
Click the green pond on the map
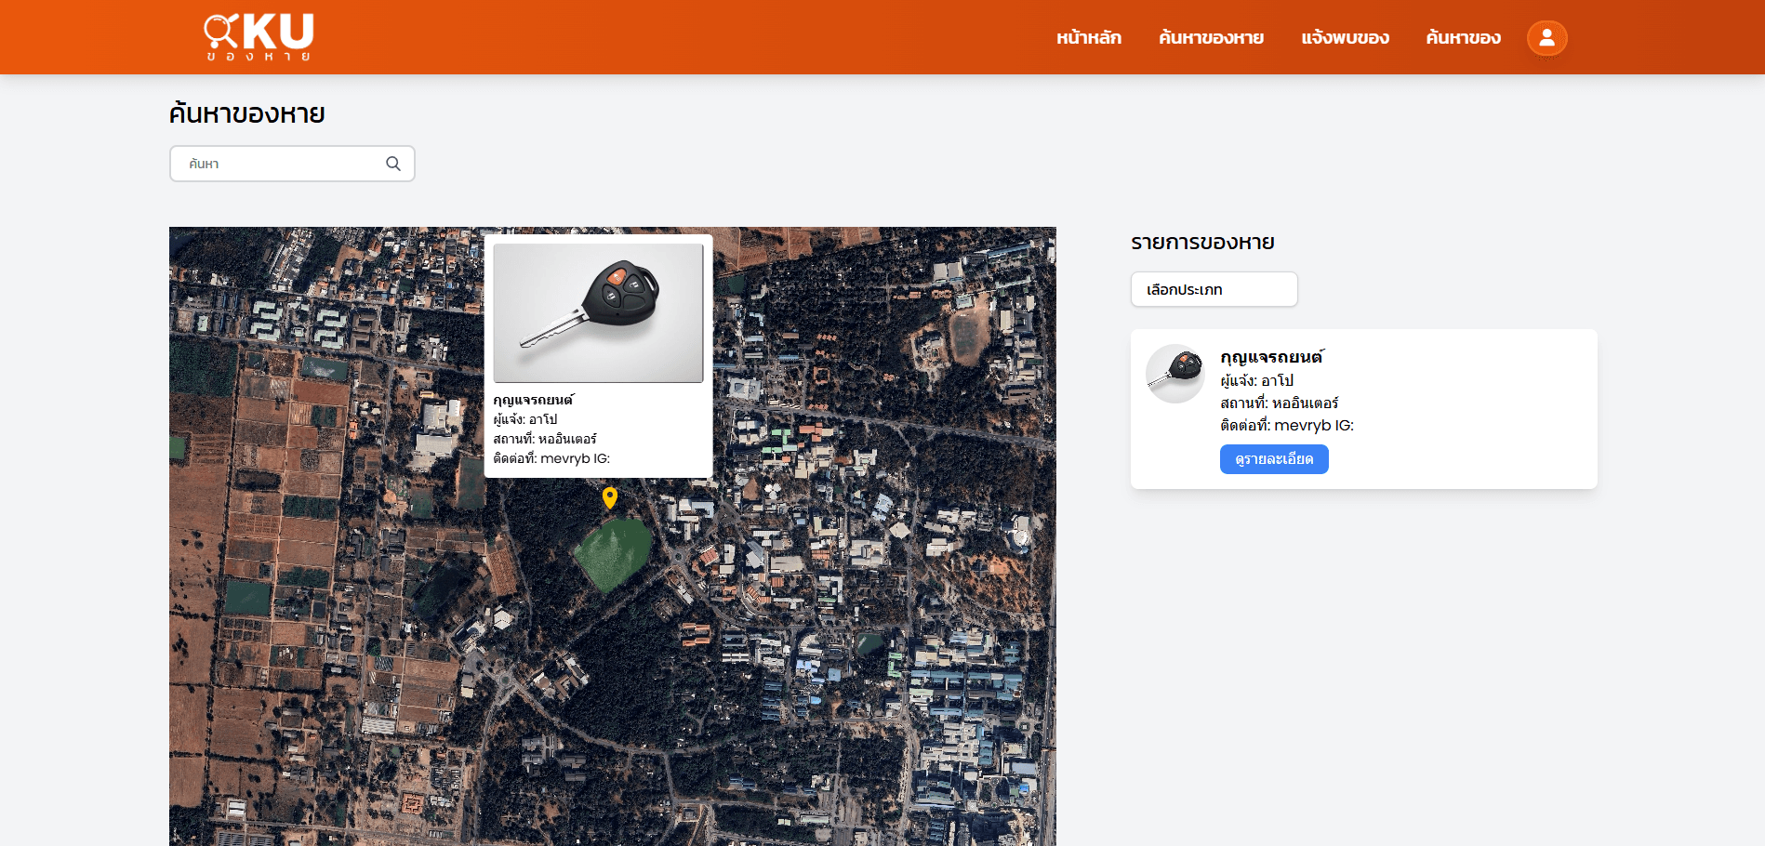click(x=612, y=553)
